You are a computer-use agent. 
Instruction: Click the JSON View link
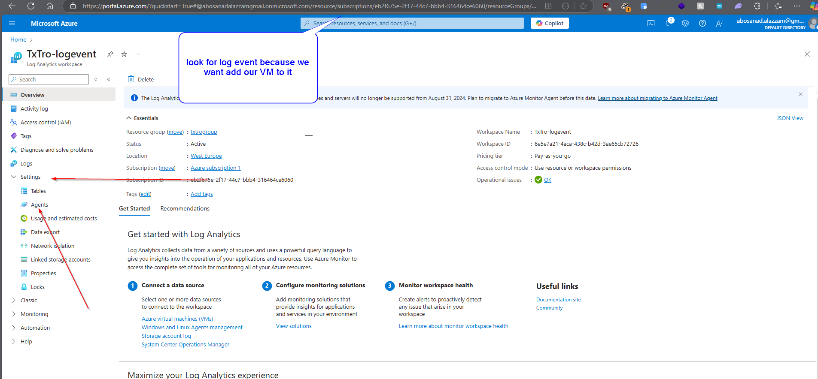point(790,118)
